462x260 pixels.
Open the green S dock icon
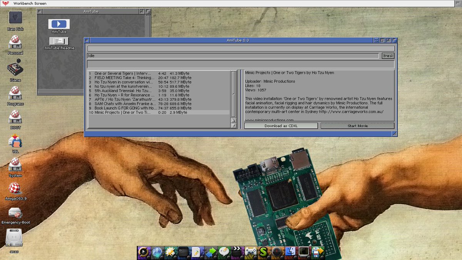(264, 252)
